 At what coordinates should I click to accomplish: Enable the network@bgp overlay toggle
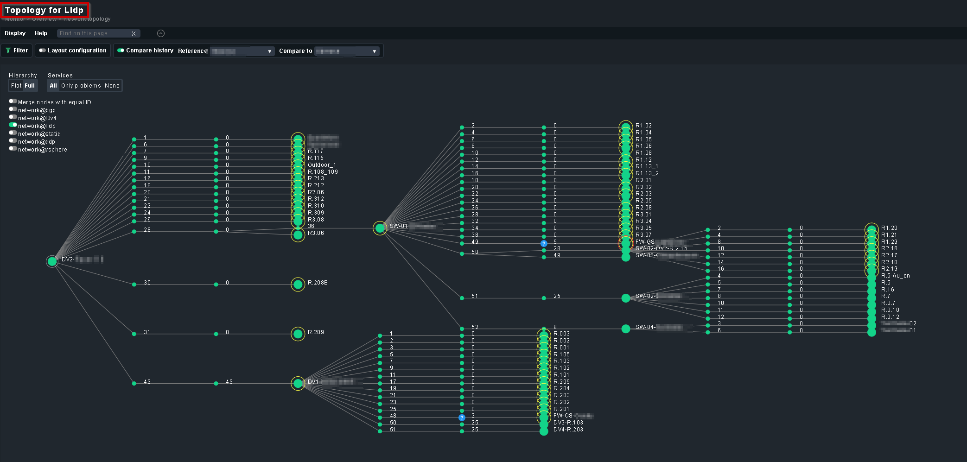pyautogui.click(x=13, y=109)
